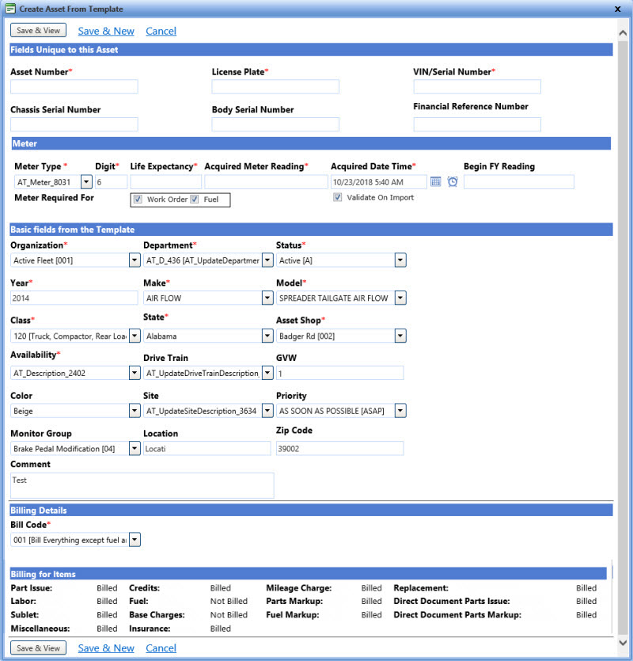Viewport: 633px width, 661px height.
Task: Expand the Priority dropdown
Action: coord(400,411)
